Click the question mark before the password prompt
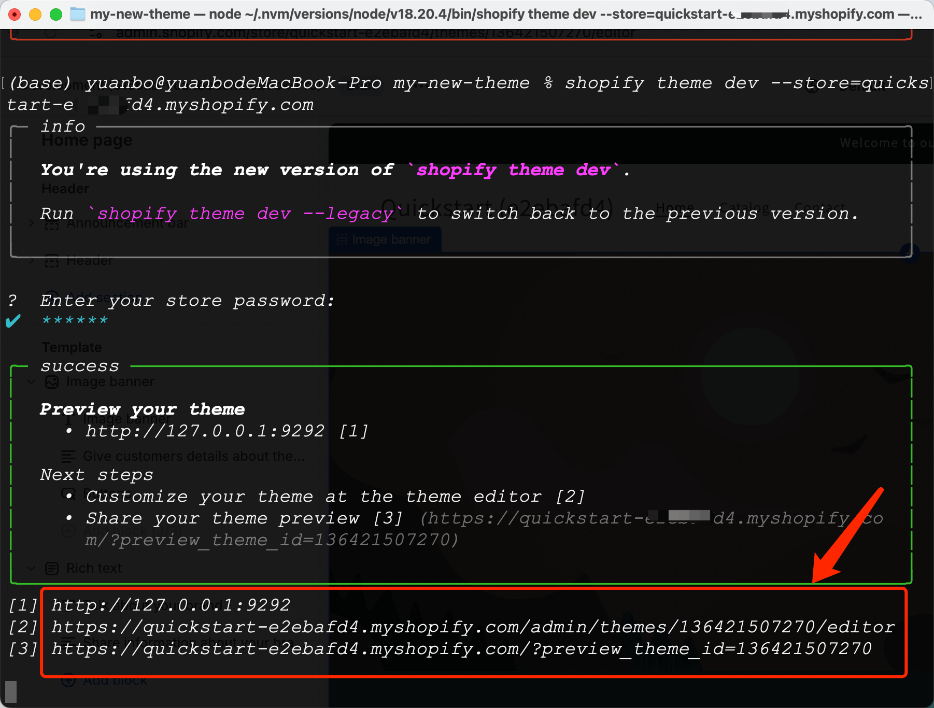This screenshot has width=934, height=708. point(12,301)
